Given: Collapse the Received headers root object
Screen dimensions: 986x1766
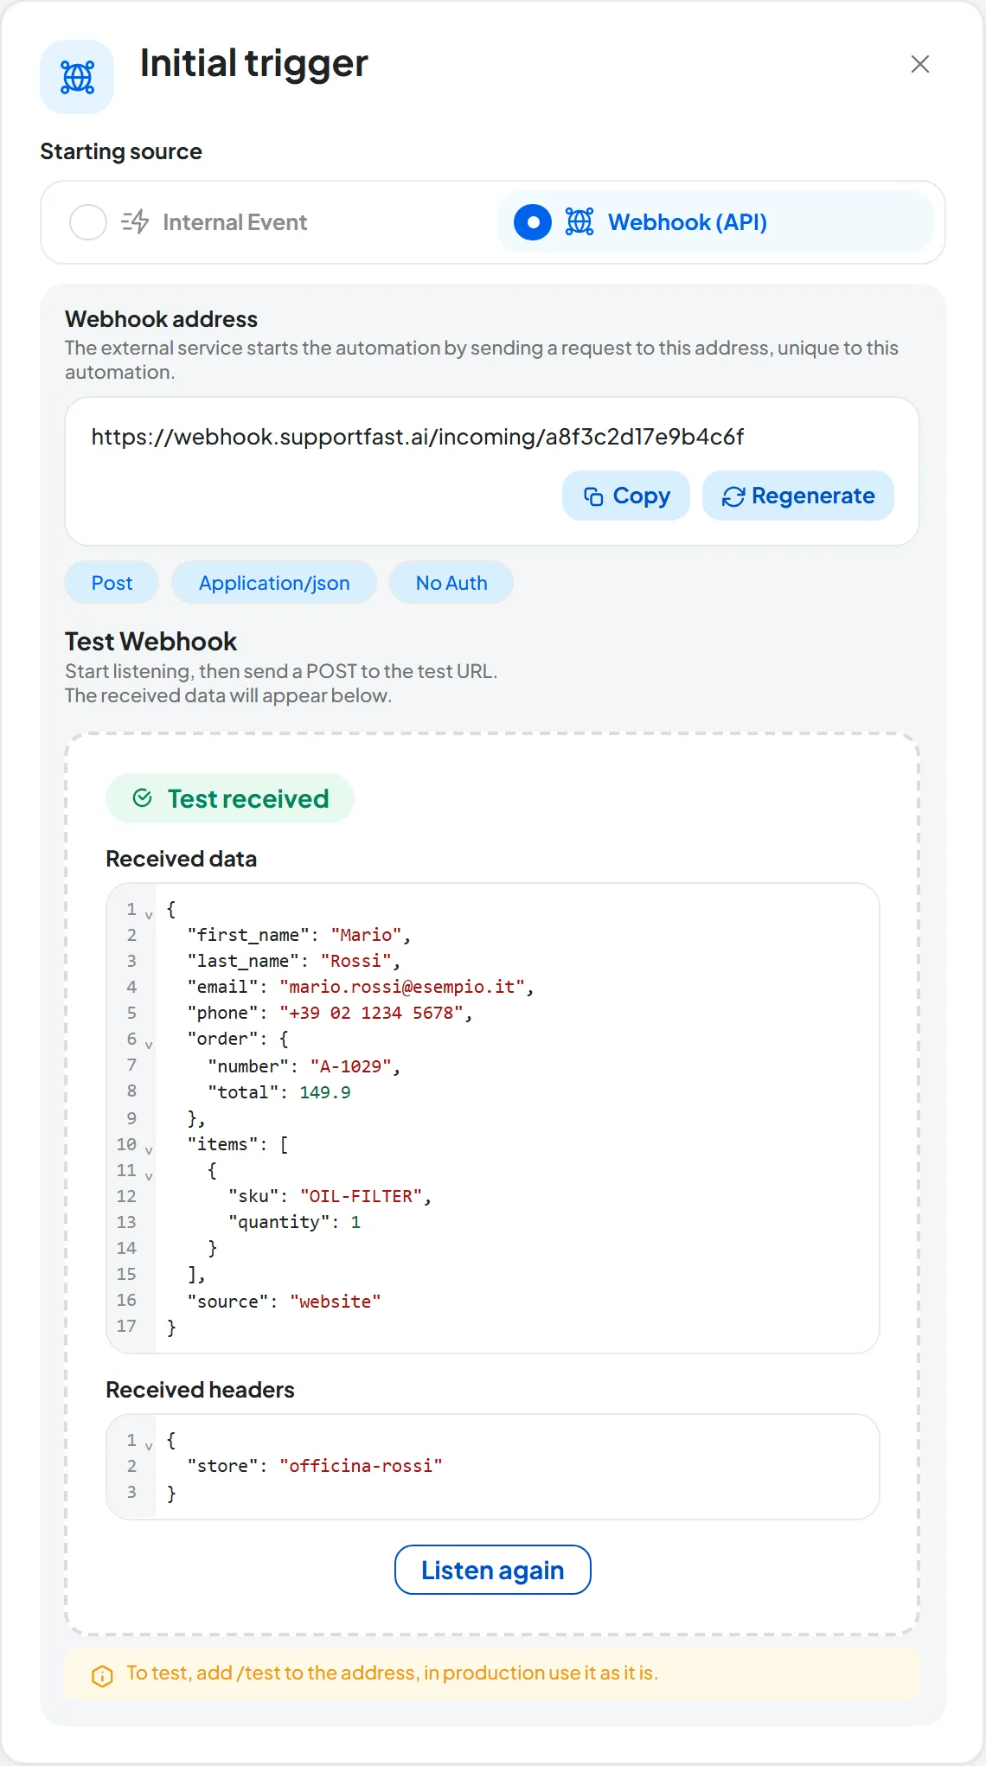Looking at the screenshot, I should coord(149,1446).
